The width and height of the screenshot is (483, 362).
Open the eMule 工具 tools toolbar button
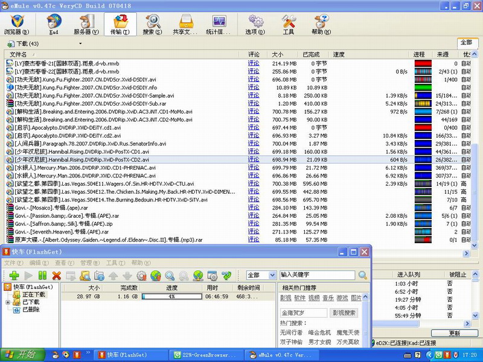(x=289, y=24)
